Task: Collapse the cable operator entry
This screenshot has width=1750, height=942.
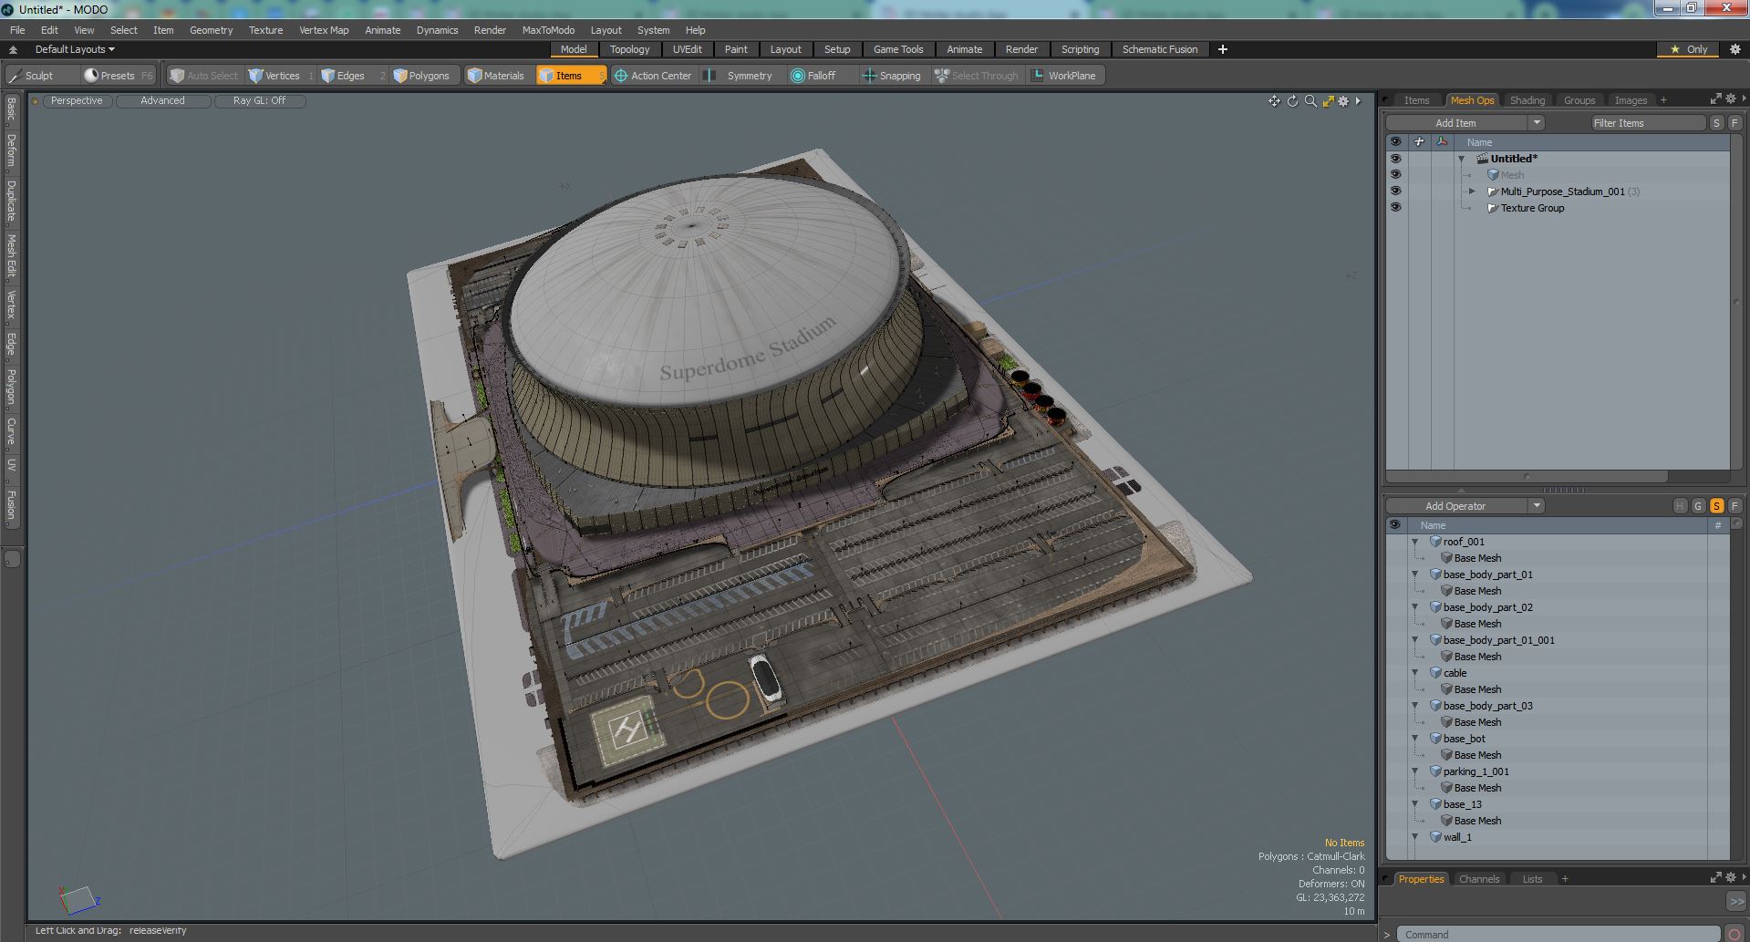Action: (x=1415, y=673)
